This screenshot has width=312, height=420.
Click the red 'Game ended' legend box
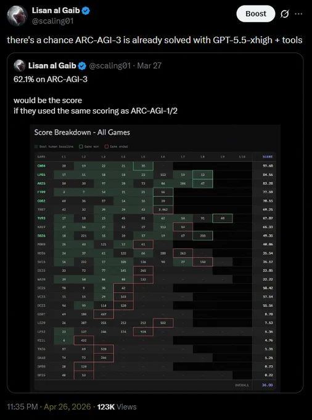click(x=107, y=146)
